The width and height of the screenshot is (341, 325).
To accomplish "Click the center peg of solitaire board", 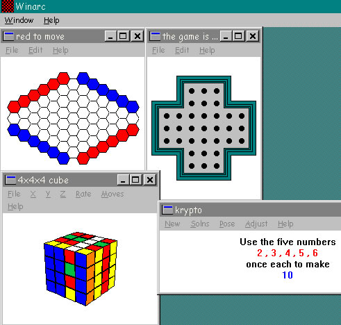I will pos(204,128).
